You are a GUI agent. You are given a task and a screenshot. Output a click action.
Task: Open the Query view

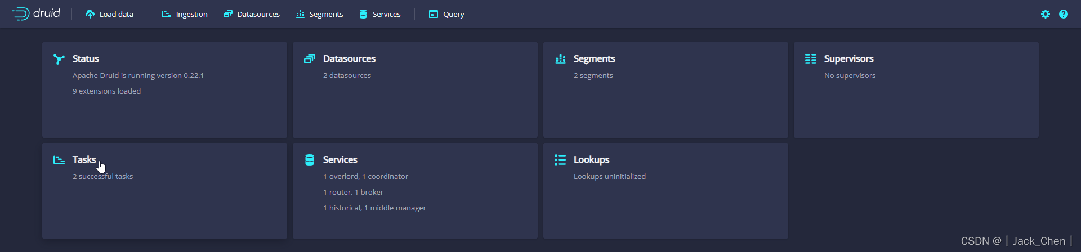tap(446, 14)
